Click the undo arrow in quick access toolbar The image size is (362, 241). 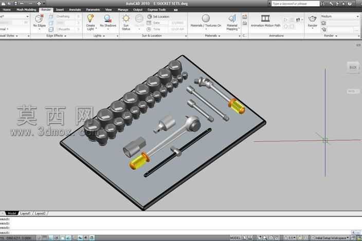[22, 4]
